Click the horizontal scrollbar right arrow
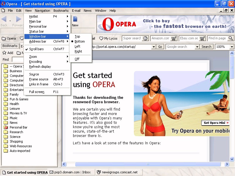 coord(227,164)
